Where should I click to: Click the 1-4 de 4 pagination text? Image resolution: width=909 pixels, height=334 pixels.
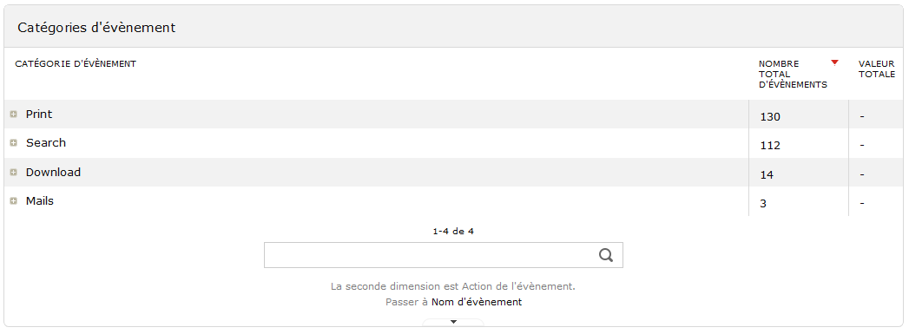453,231
